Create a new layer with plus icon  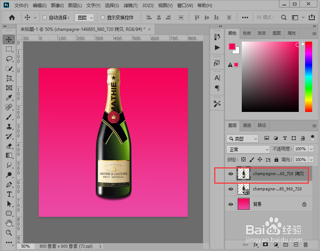[x=296, y=244]
